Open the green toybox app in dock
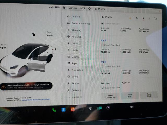 [x=99, y=108]
